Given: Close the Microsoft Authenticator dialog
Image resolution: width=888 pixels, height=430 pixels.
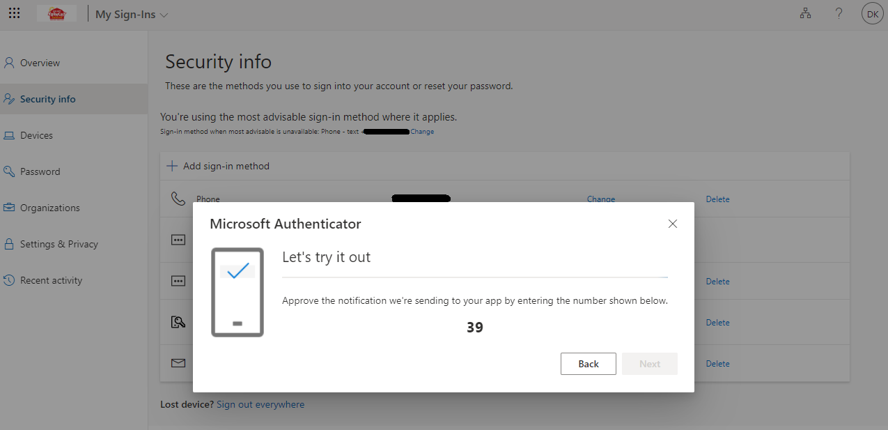Looking at the screenshot, I should [x=672, y=224].
